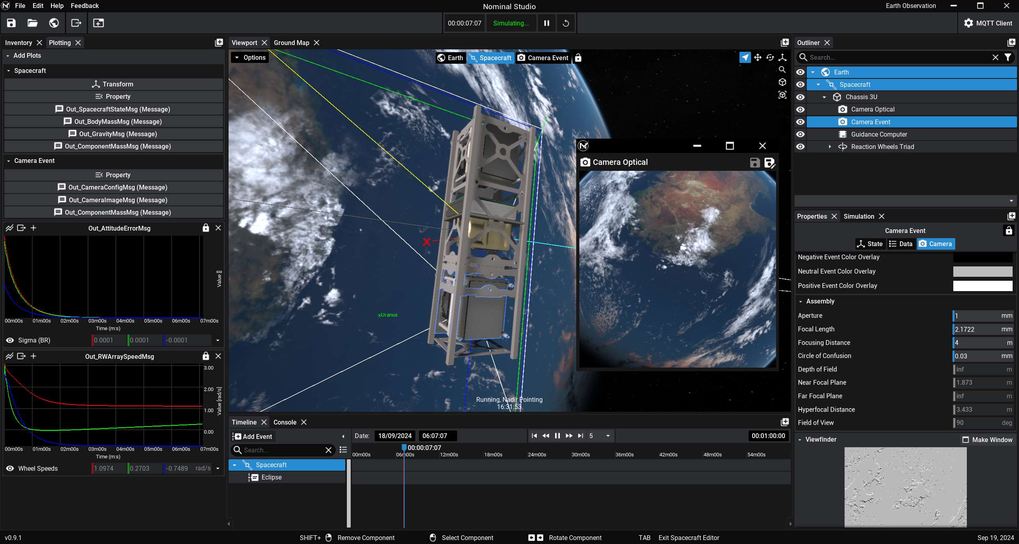
Task: Click the export icon in the top toolbar
Action: [76, 23]
